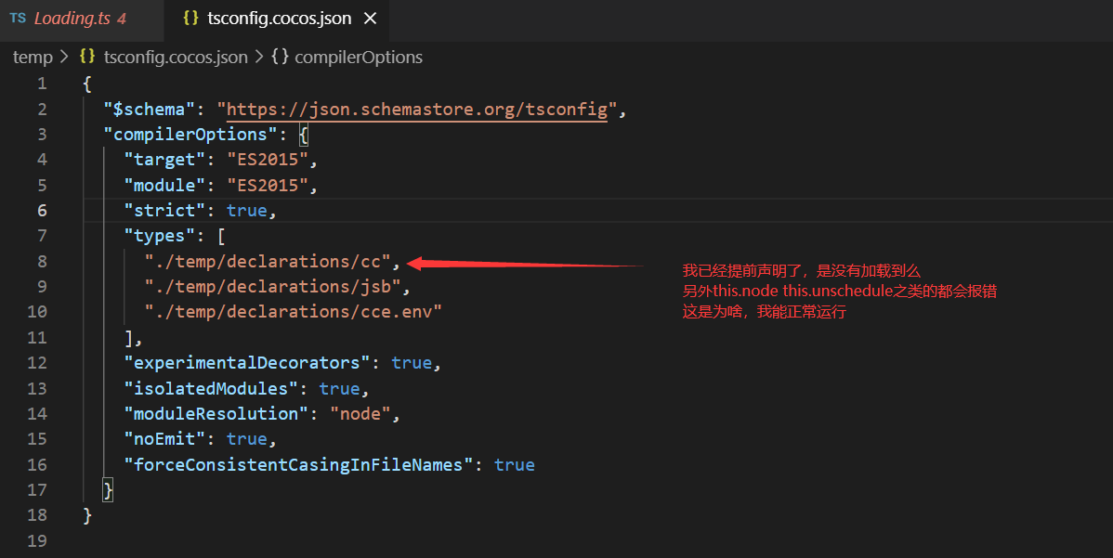
Task: Click the JSON braces icon before tsconfig.cocos.json breadcrumb
Action: 87,58
